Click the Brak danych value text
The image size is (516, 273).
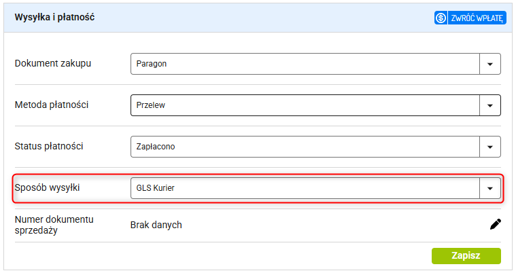click(156, 225)
